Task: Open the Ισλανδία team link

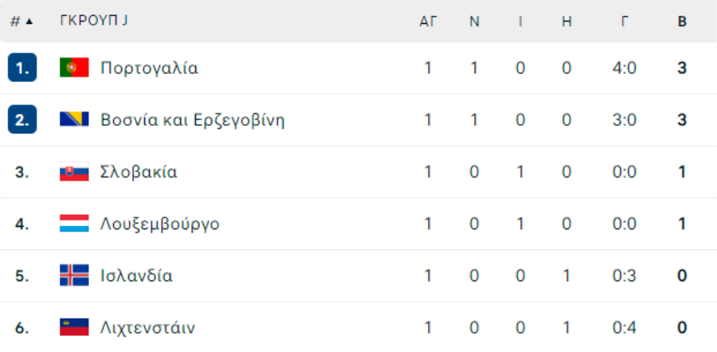Action: tap(136, 276)
